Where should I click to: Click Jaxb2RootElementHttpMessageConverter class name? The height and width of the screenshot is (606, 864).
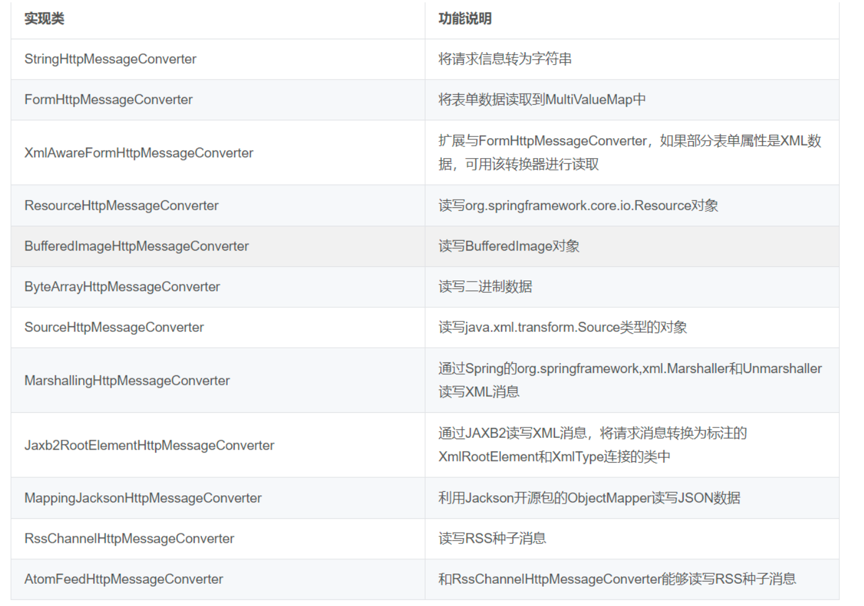[149, 446]
